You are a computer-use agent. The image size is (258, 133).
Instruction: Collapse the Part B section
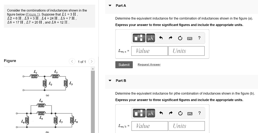tap(110, 81)
